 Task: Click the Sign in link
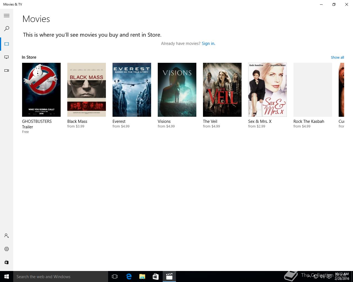(x=208, y=44)
